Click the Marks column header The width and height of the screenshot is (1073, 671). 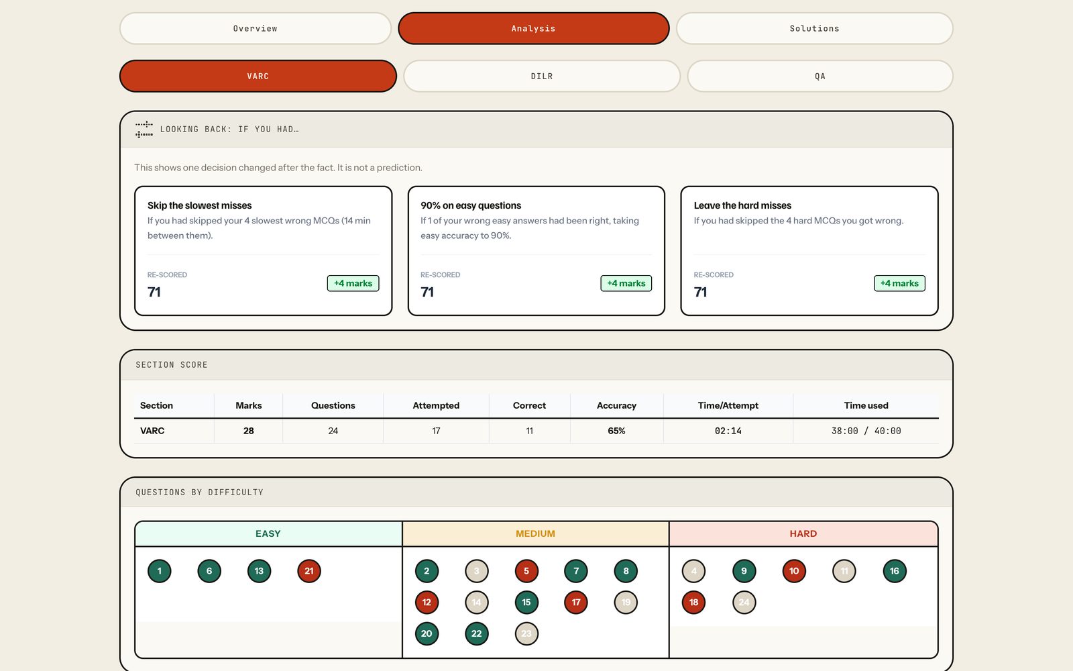[248, 405]
